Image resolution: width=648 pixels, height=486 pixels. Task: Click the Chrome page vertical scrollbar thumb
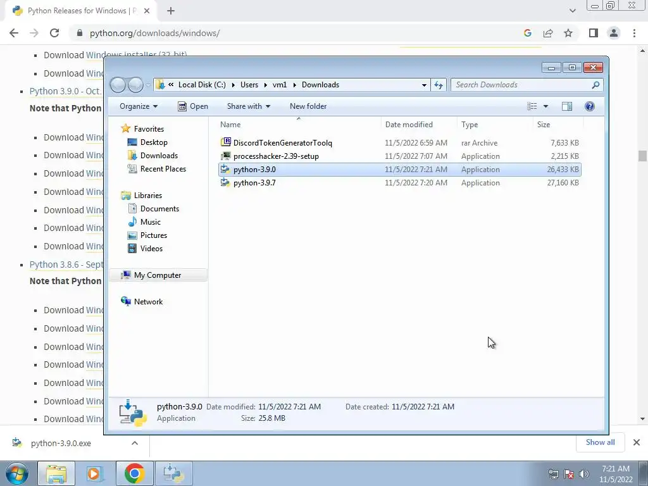642,156
